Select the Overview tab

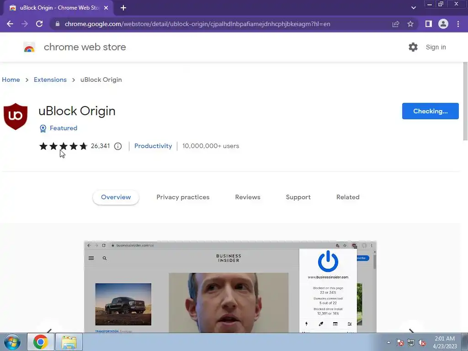click(x=116, y=197)
